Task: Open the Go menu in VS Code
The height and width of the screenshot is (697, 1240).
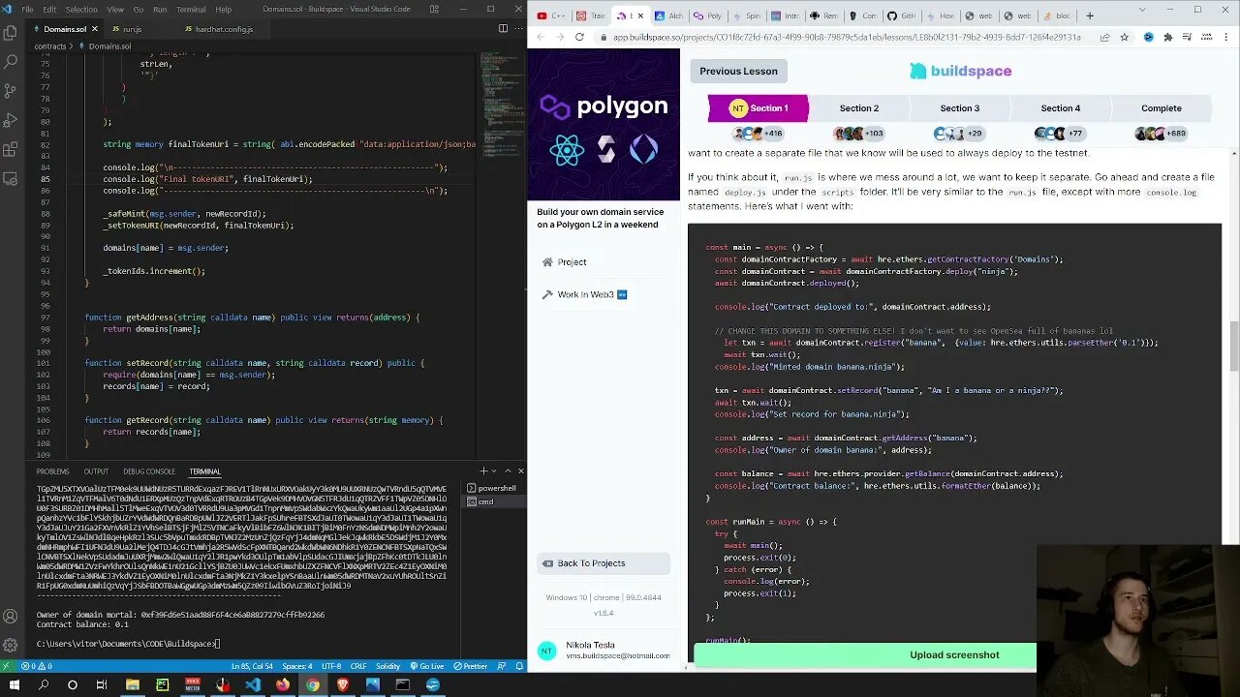Action: (x=139, y=9)
